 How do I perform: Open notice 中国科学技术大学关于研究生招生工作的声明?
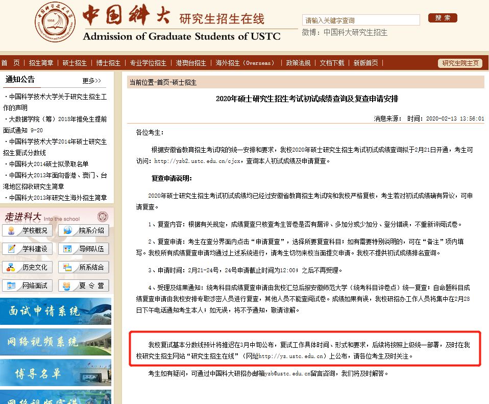click(55, 102)
